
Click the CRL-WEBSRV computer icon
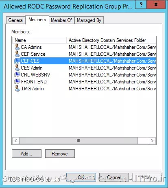tap(17, 74)
